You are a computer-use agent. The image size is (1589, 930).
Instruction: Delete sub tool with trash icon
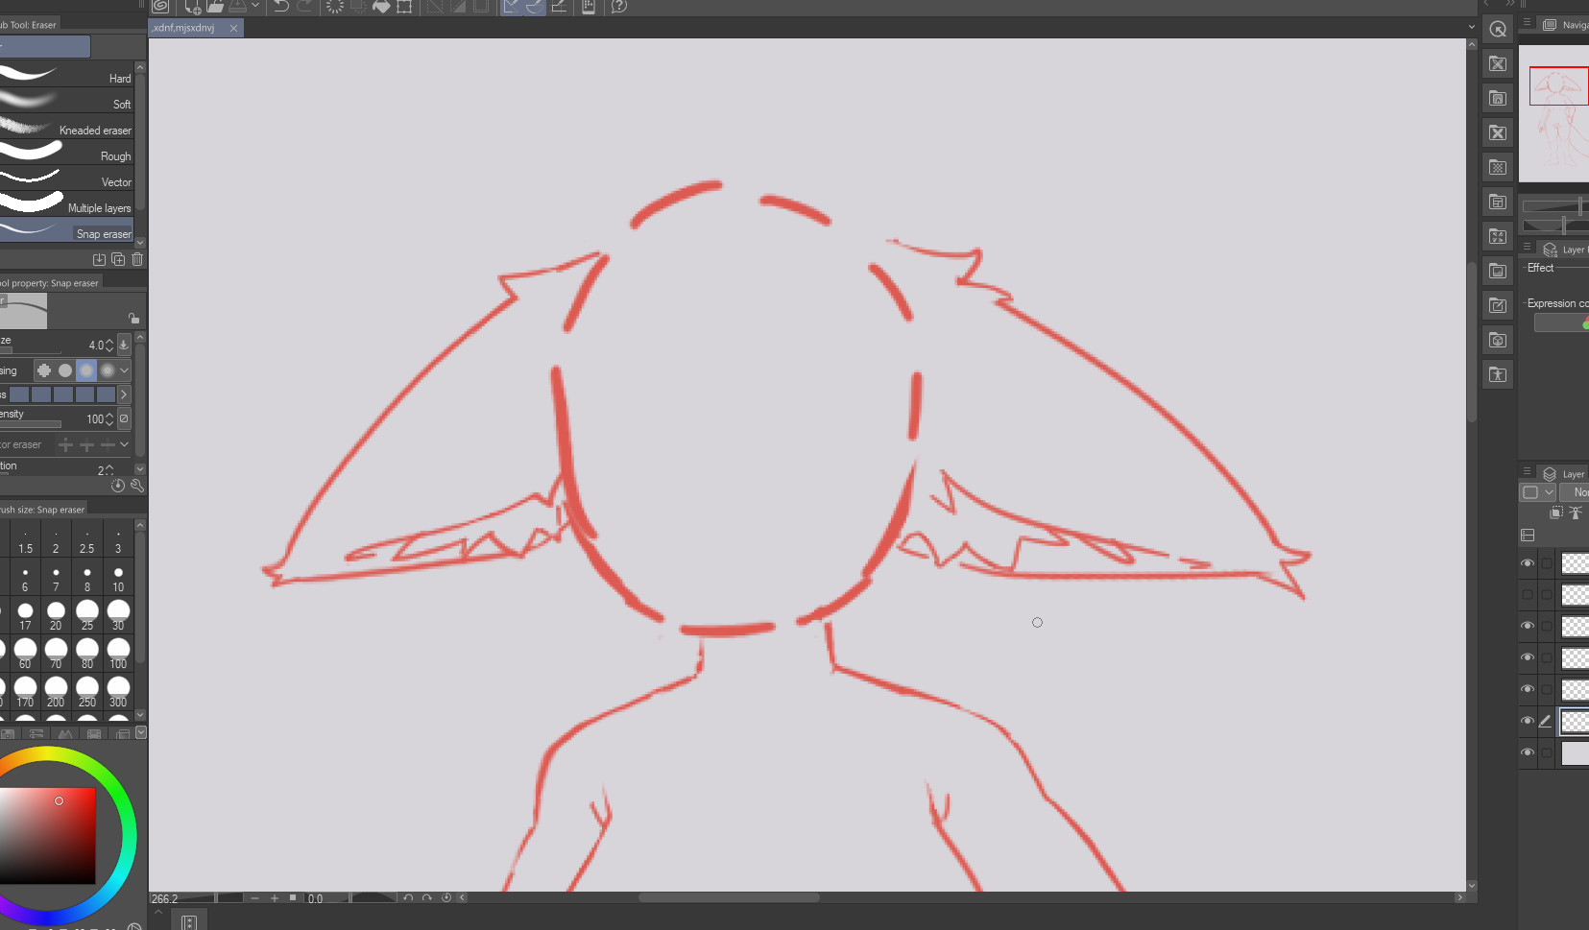point(137,259)
